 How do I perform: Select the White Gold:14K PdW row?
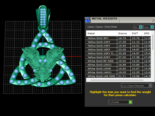[119, 76]
